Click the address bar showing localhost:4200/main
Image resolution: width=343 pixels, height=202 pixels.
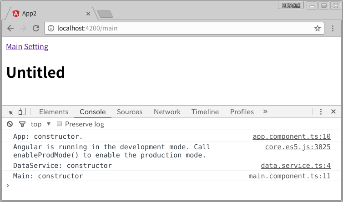pos(182,28)
